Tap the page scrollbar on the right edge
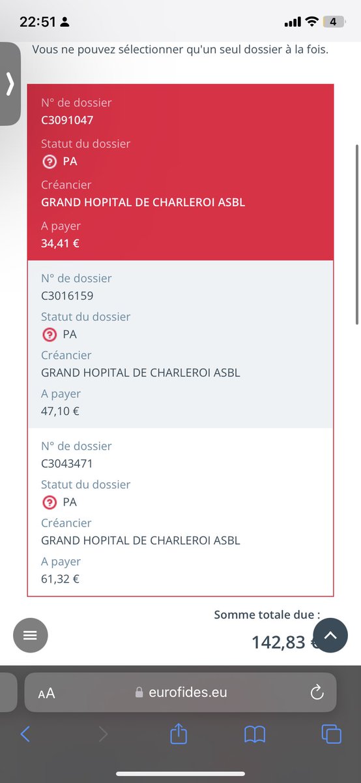 tap(357, 234)
